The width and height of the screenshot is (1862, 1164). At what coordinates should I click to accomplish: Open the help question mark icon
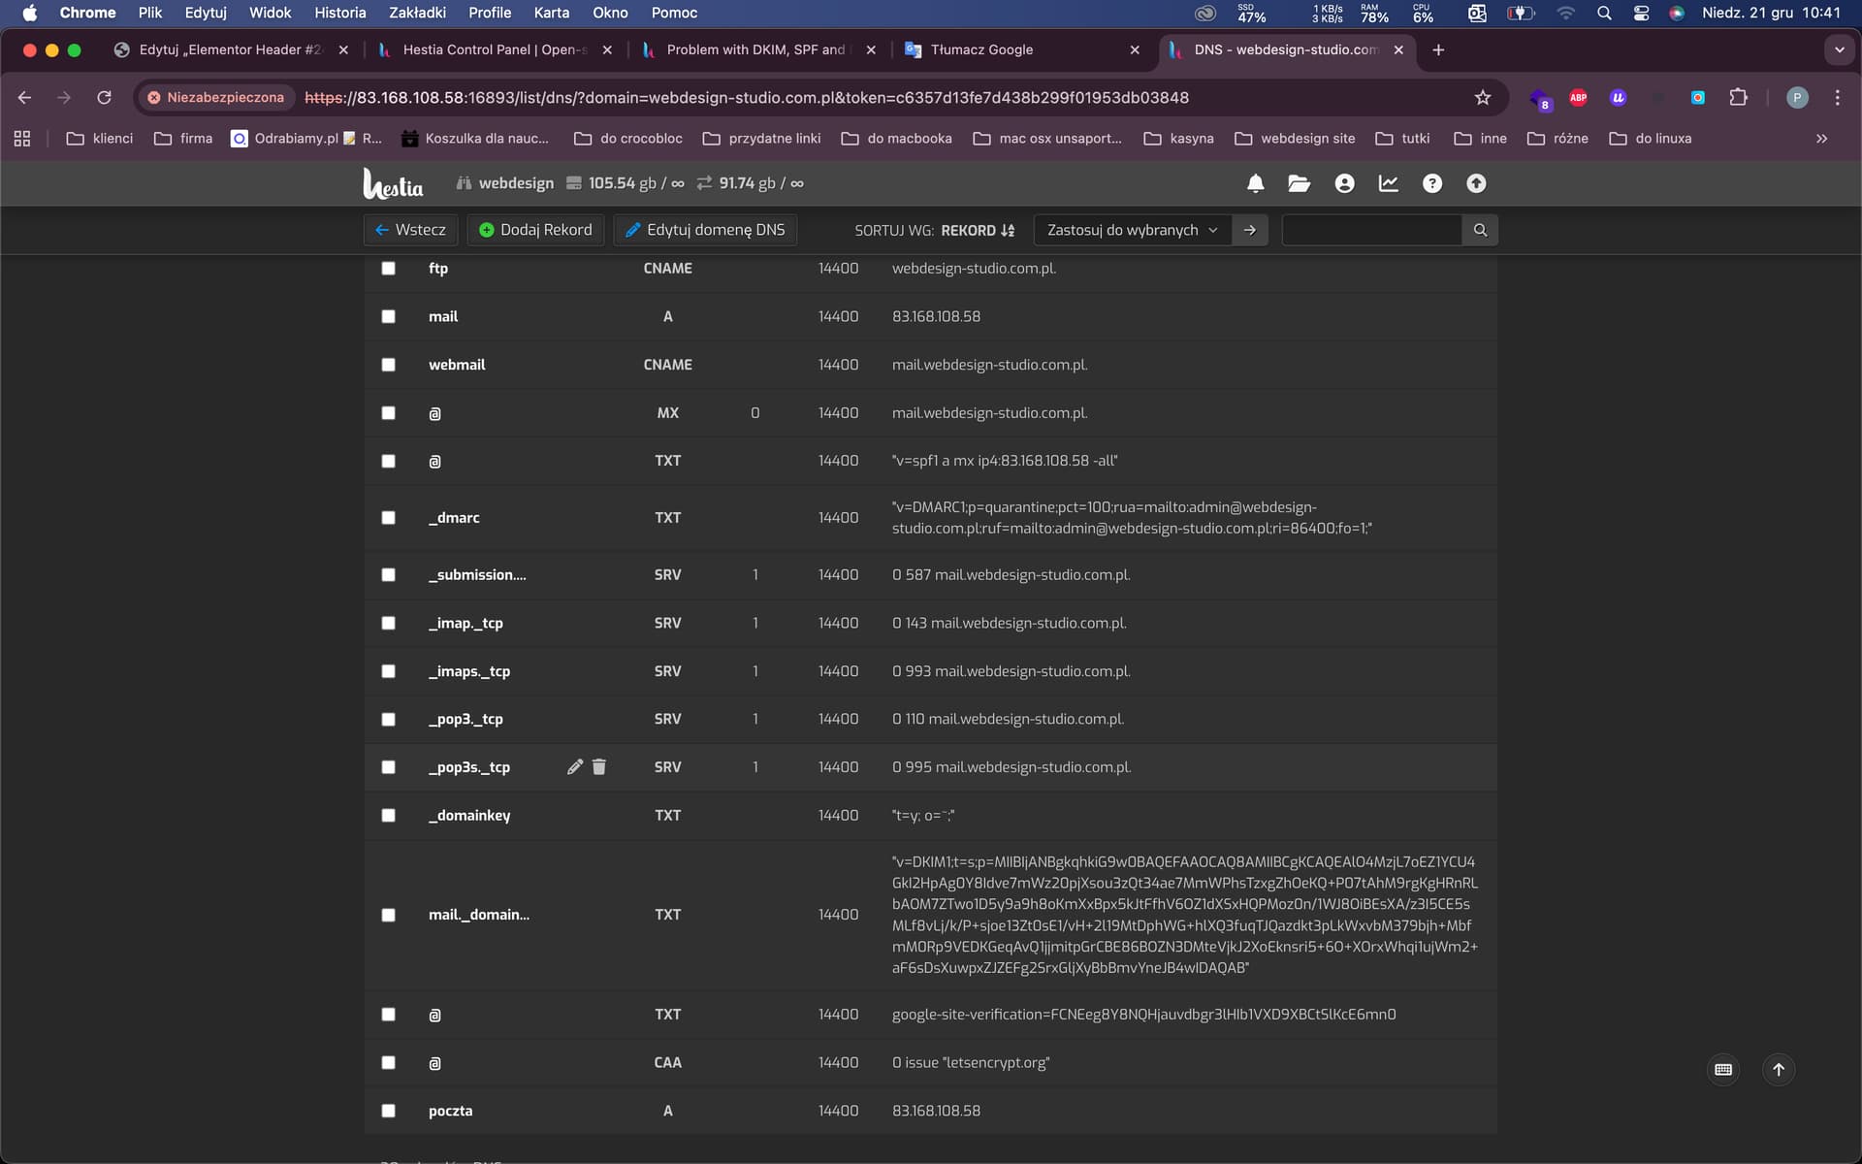pyautogui.click(x=1431, y=183)
